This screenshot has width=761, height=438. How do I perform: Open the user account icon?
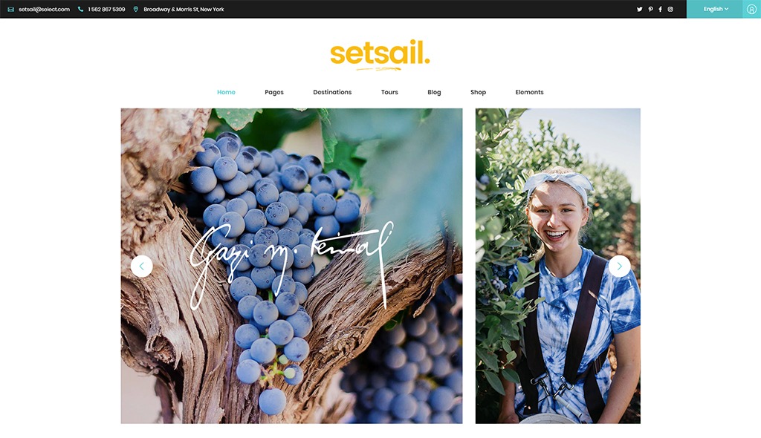tap(751, 9)
